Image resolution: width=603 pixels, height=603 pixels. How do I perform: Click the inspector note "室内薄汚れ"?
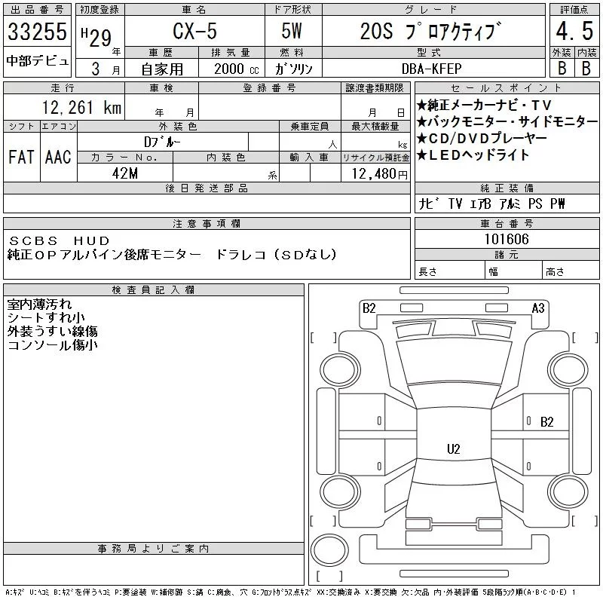40,305
